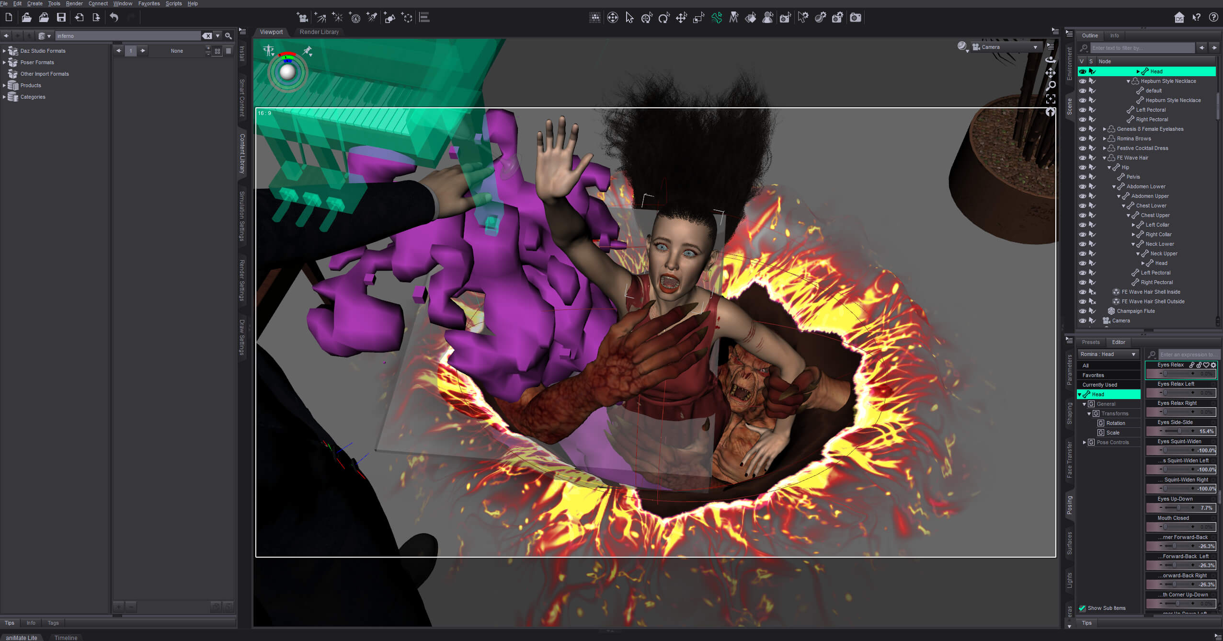The image size is (1223, 641).
Task: Expand the Products category
Action: (4, 85)
